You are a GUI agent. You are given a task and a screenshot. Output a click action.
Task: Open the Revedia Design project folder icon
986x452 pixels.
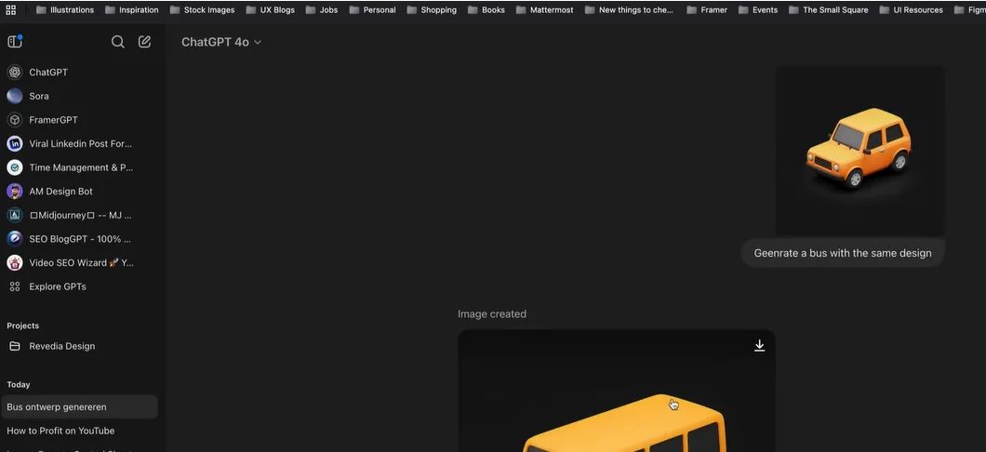pos(15,346)
